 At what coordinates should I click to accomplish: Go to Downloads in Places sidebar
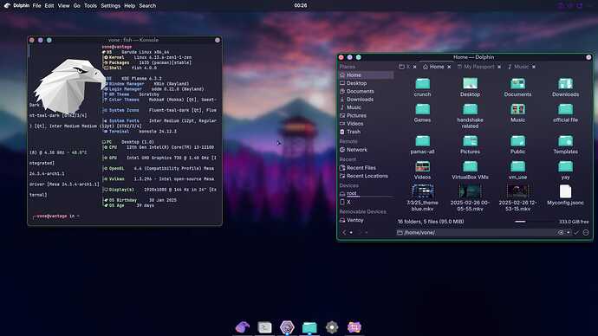366,99
